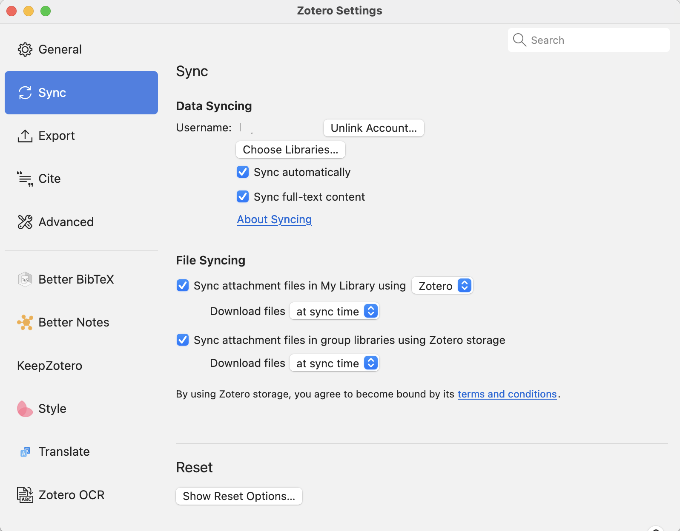Click the Better BibTeX icon
Image resolution: width=680 pixels, height=531 pixels.
click(x=25, y=279)
